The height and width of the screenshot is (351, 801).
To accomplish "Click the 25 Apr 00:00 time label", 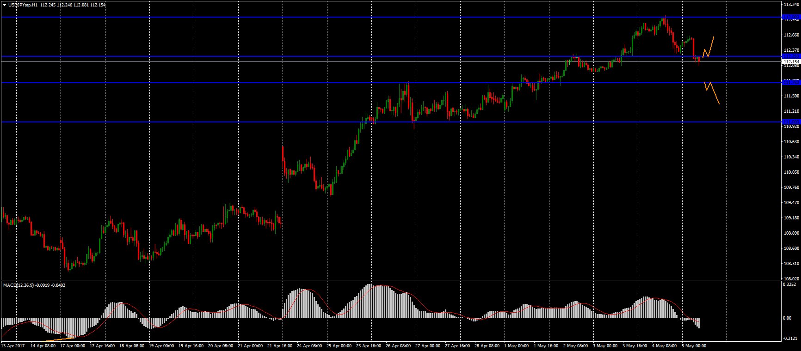I will pos(339,346).
